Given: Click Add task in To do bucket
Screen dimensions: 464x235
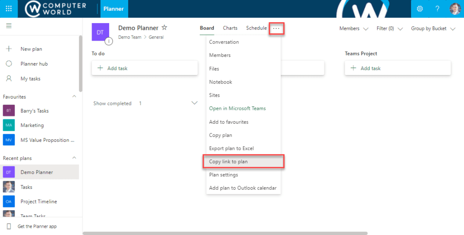Looking at the screenshot, I should click(145, 68).
